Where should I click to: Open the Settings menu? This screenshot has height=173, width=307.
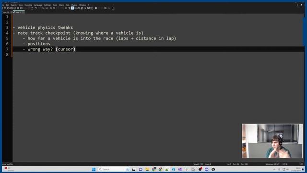point(47,5)
